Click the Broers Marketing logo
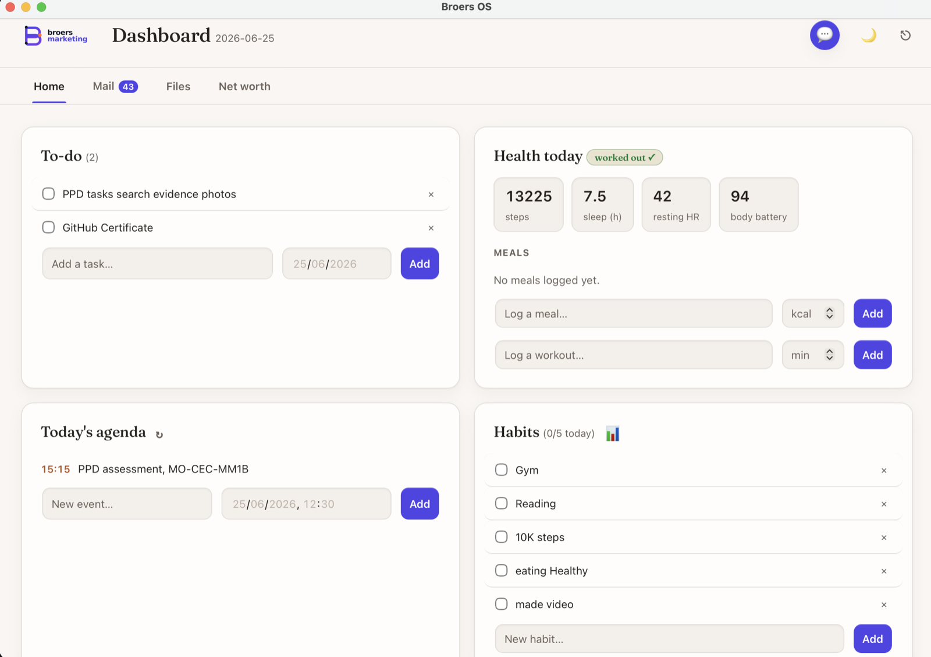This screenshot has height=657, width=931. click(56, 36)
